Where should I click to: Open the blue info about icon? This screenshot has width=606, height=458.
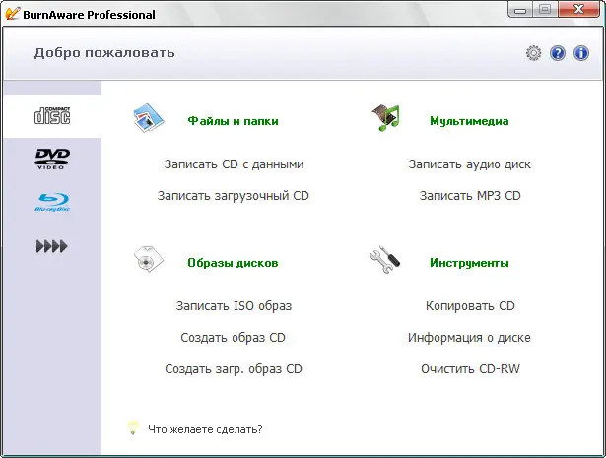pos(581,53)
